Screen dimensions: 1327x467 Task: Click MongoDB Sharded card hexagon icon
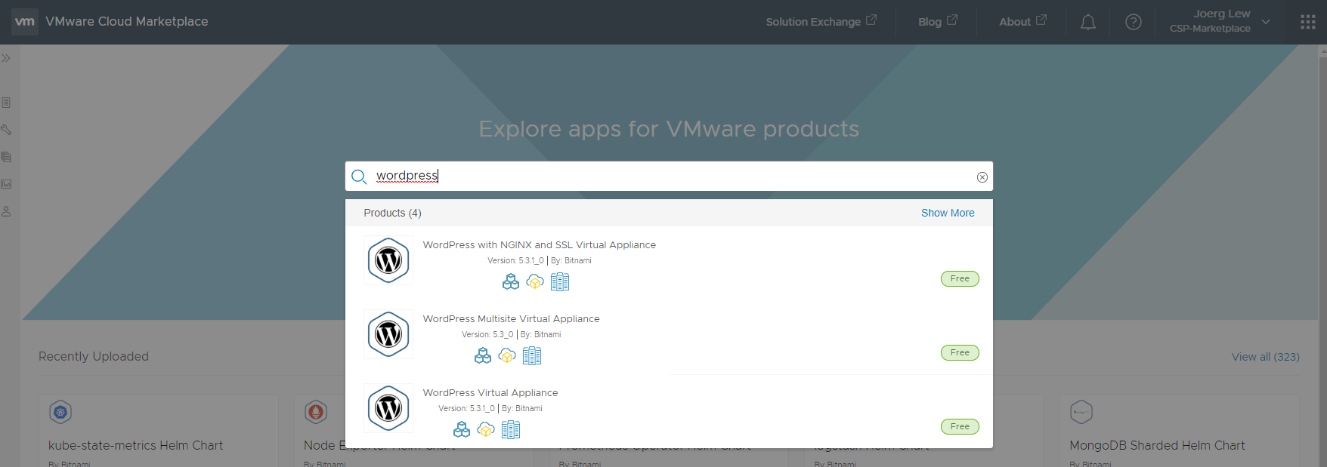click(1081, 412)
